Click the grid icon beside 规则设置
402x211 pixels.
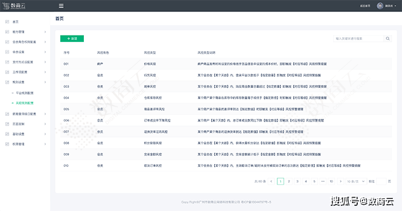pyautogui.click(x=7, y=82)
